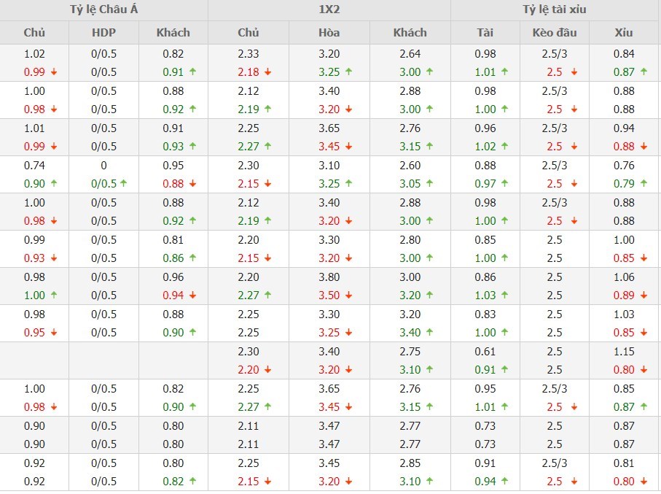The image size is (661, 494).
Task: Click the green up arrow beside 0/0.5 HDP
Action: 123,184
